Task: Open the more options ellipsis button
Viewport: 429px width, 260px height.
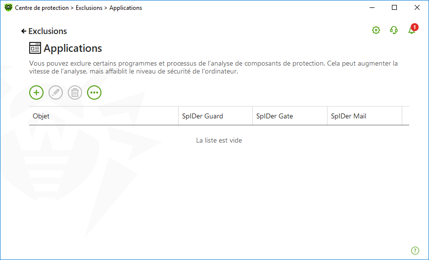Action: click(x=94, y=92)
